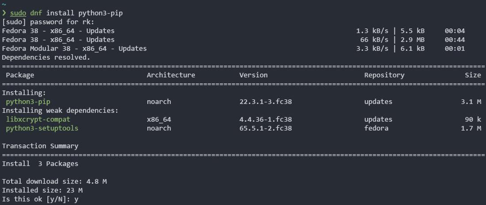Image resolution: width=486 pixels, height=205 pixels.
Task: Click the 'Installed size: 23 M' line
Action: tap(42, 190)
